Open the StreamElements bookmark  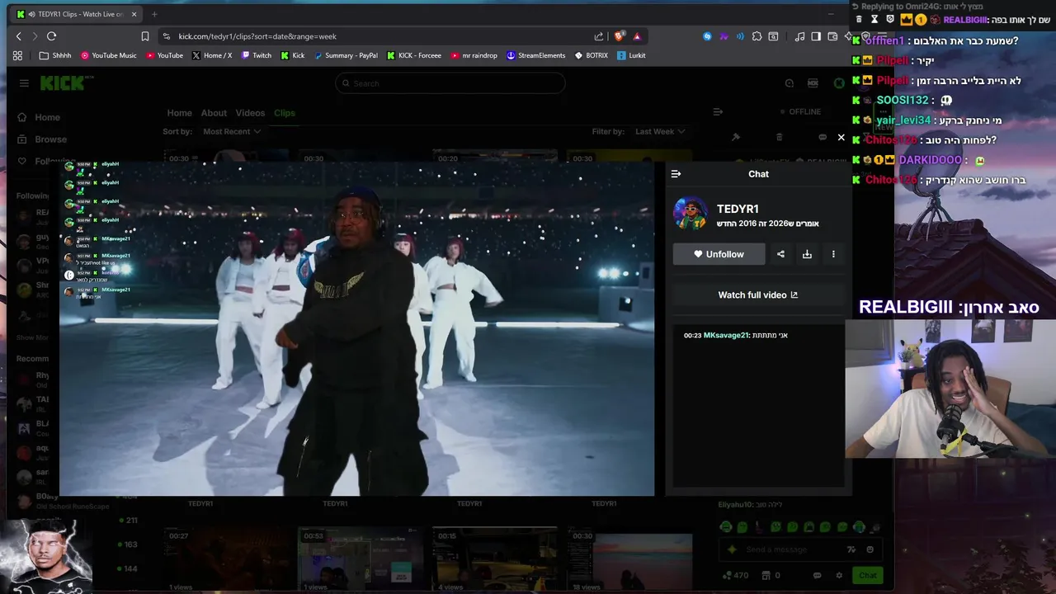point(535,55)
